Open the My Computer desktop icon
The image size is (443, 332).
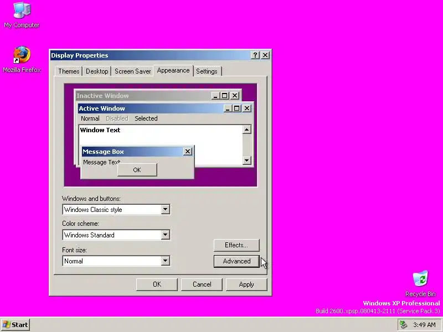tap(22, 15)
